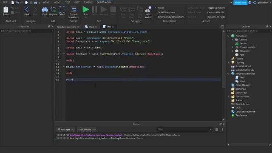Undo using the quick access arrow

[x=17, y=3]
